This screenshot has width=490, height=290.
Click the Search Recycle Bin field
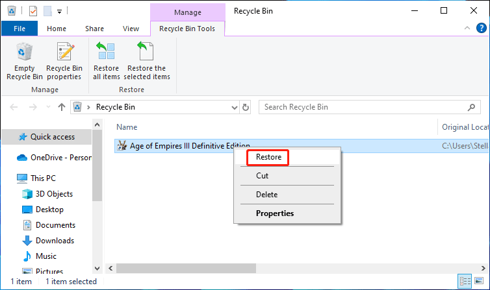[x=369, y=107]
